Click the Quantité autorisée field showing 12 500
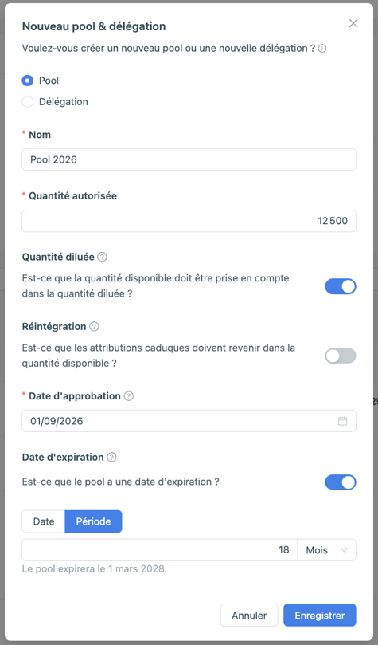 click(189, 221)
